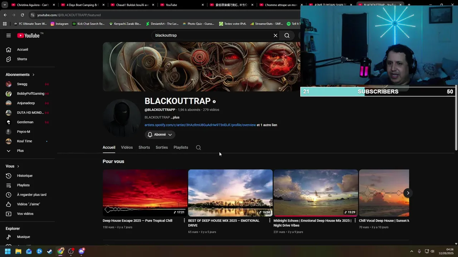This screenshot has width=458, height=257.
Task: Show the et 1 autre lien links
Action: [267, 125]
